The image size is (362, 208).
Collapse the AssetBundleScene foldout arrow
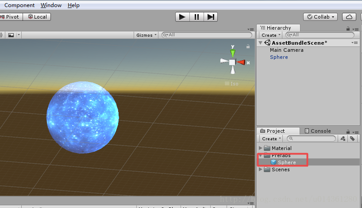point(261,43)
